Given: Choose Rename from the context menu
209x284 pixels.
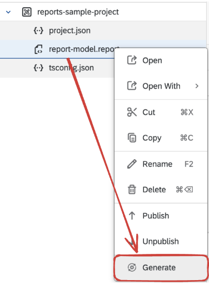Looking at the screenshot, I should (161, 164).
